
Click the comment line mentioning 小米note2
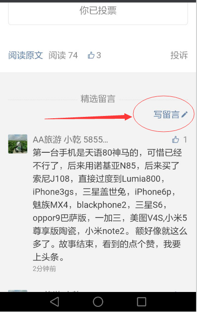[x=110, y=231]
